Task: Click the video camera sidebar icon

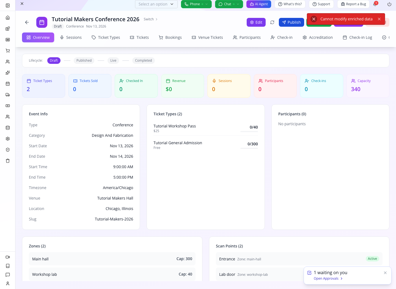Action: click(x=8, y=257)
